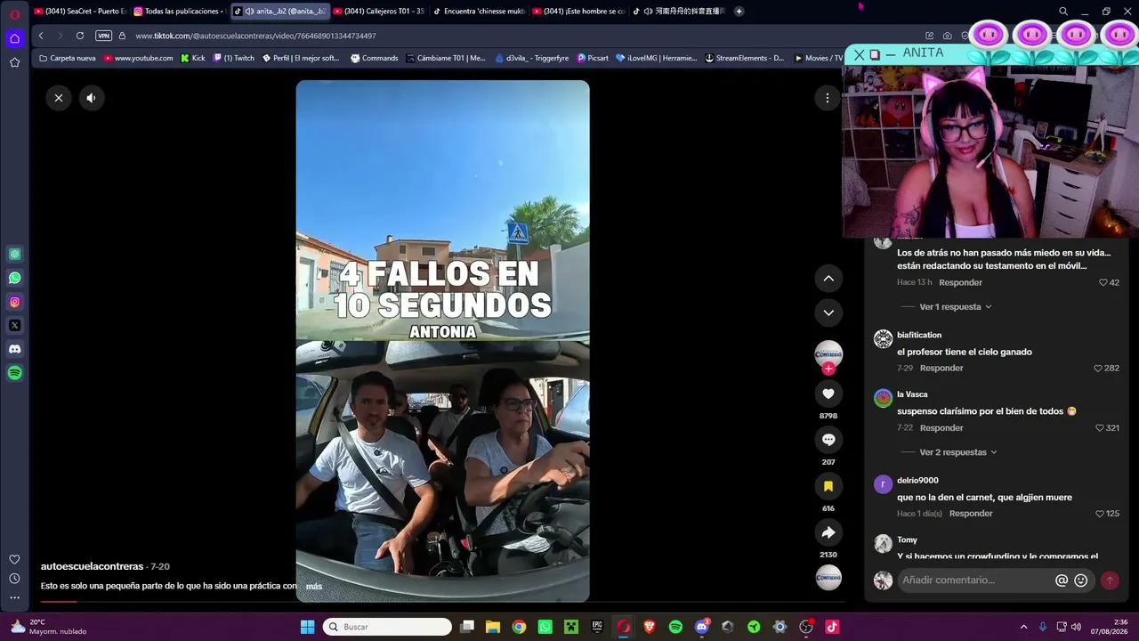Open File Explorer from the taskbar

tap(493, 627)
